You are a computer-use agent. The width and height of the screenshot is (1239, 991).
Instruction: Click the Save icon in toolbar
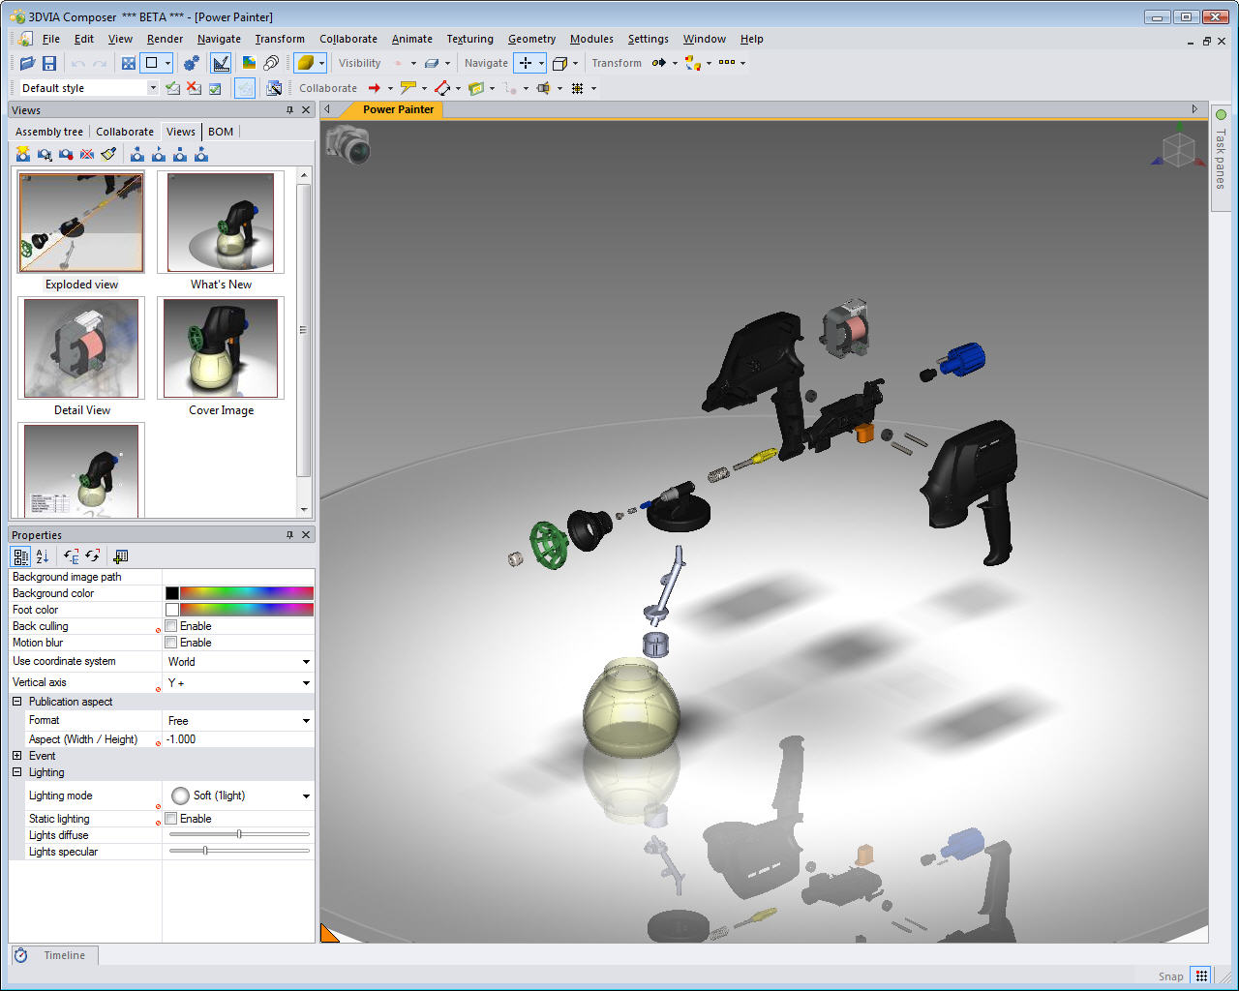[49, 63]
